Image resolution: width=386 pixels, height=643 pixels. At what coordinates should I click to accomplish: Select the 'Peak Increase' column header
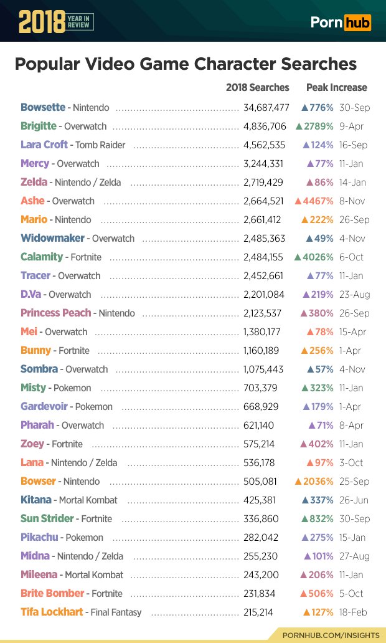[x=336, y=87]
